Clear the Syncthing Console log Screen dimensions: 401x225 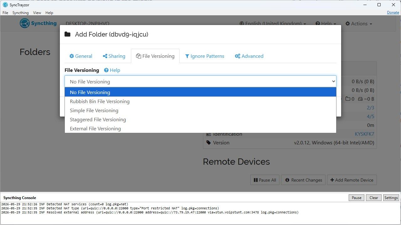coord(374,197)
